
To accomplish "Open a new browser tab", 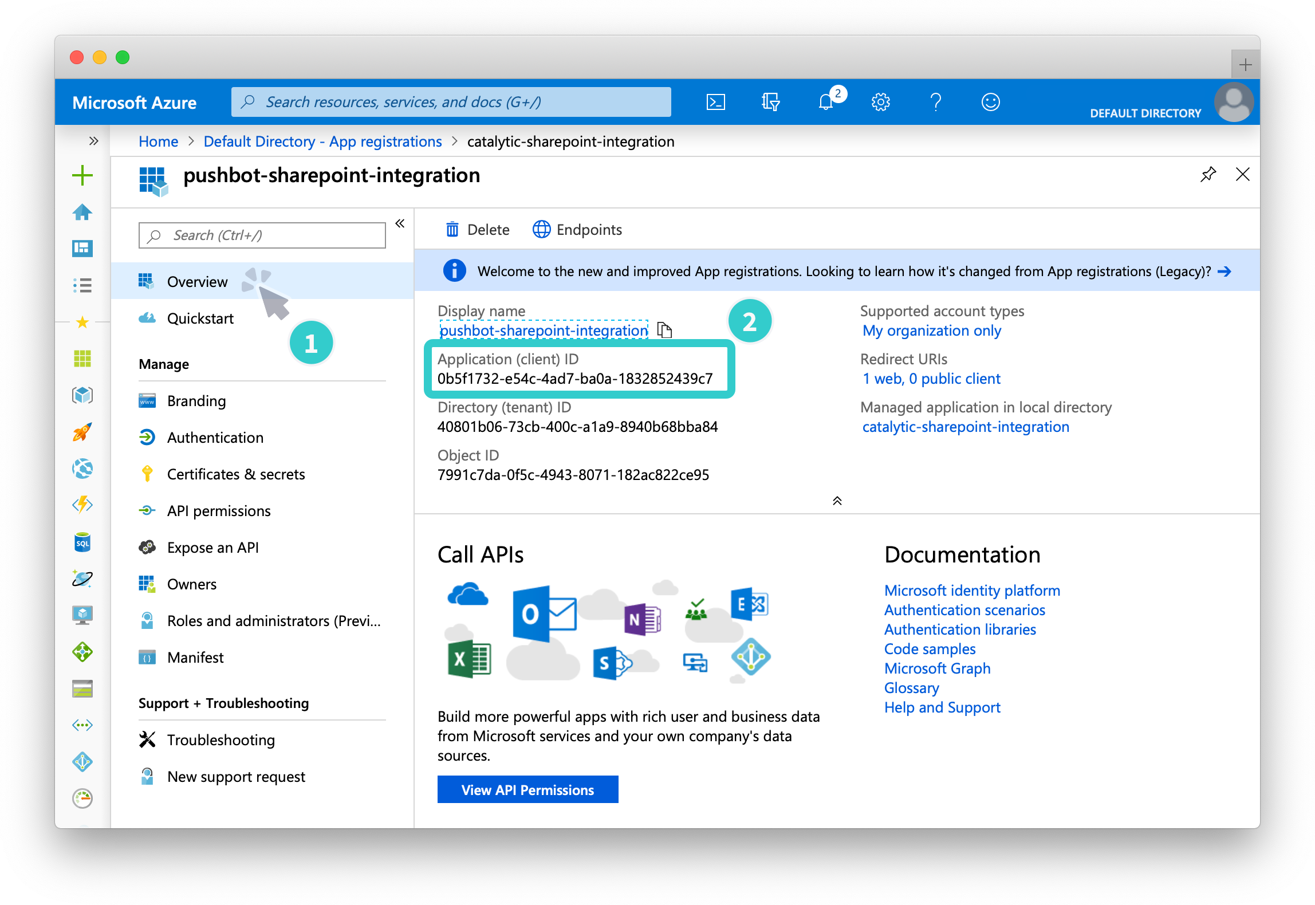I will point(1245,64).
